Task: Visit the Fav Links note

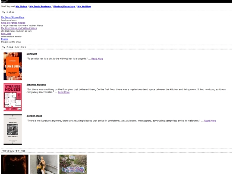Action: click(6, 34)
